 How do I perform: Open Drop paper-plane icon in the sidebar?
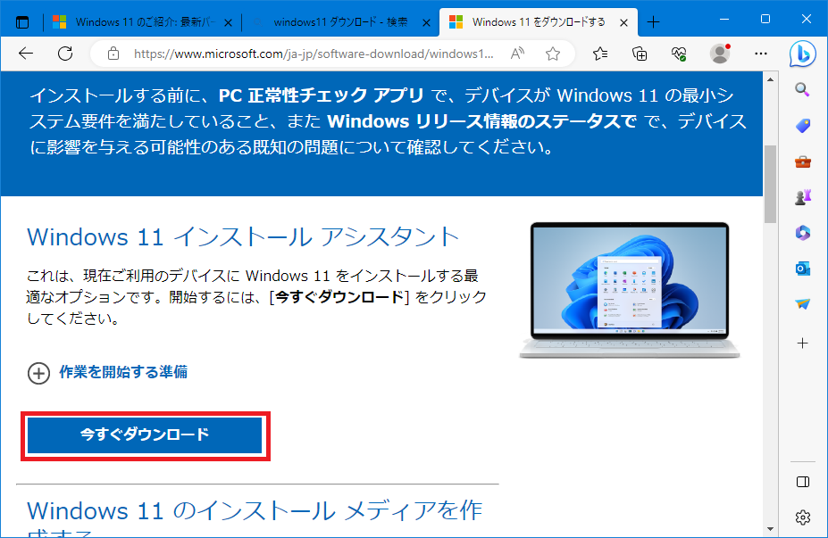click(x=803, y=304)
